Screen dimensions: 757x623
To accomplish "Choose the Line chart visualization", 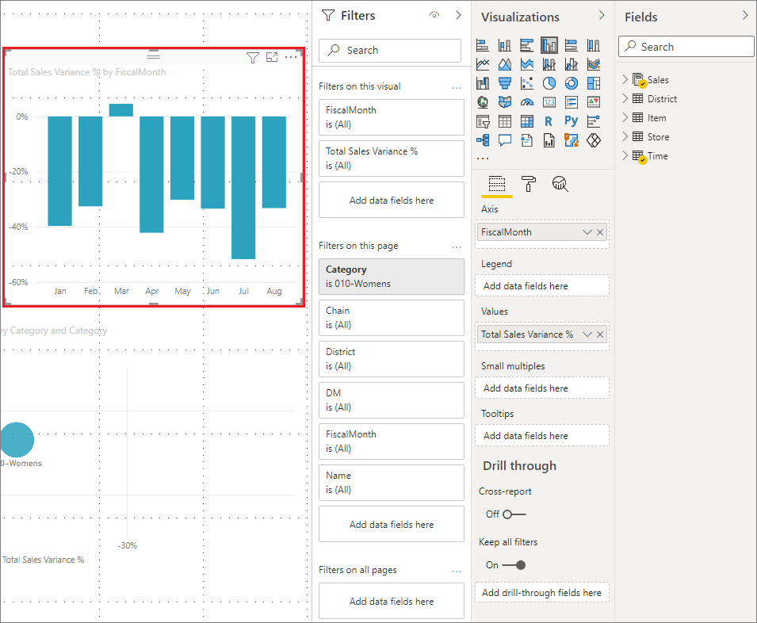I will pyautogui.click(x=483, y=63).
